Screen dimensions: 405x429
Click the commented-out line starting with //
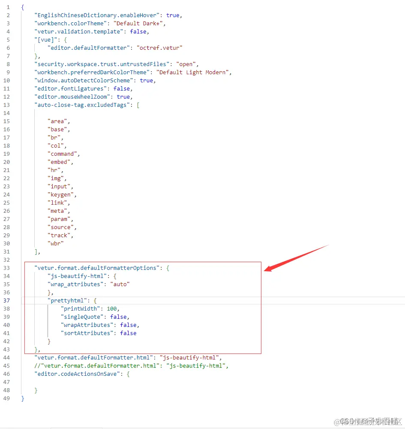(x=131, y=366)
